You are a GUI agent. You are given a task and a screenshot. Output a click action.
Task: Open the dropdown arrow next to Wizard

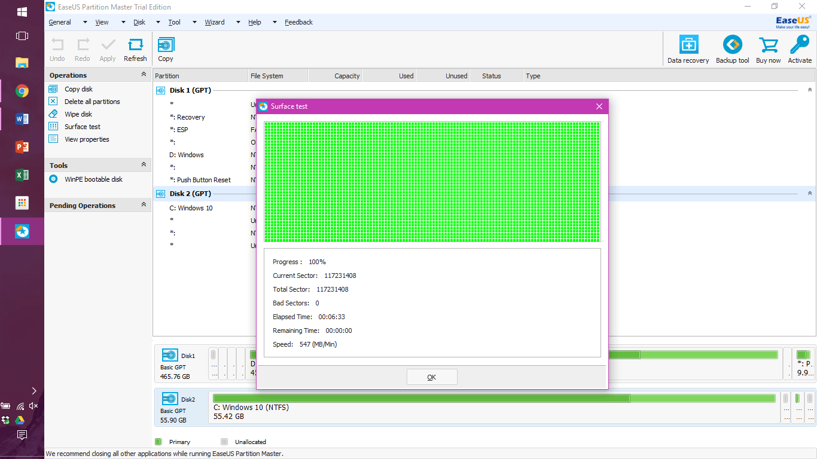[x=237, y=23]
